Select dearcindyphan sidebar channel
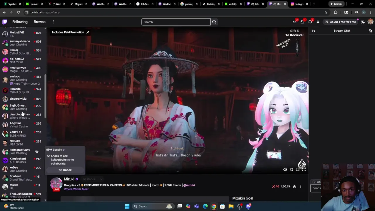 coord(23,116)
